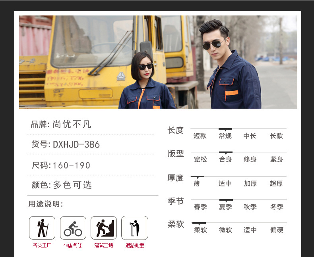Choose 宽松 fit option
The height and width of the screenshot is (257, 314).
(x=200, y=159)
